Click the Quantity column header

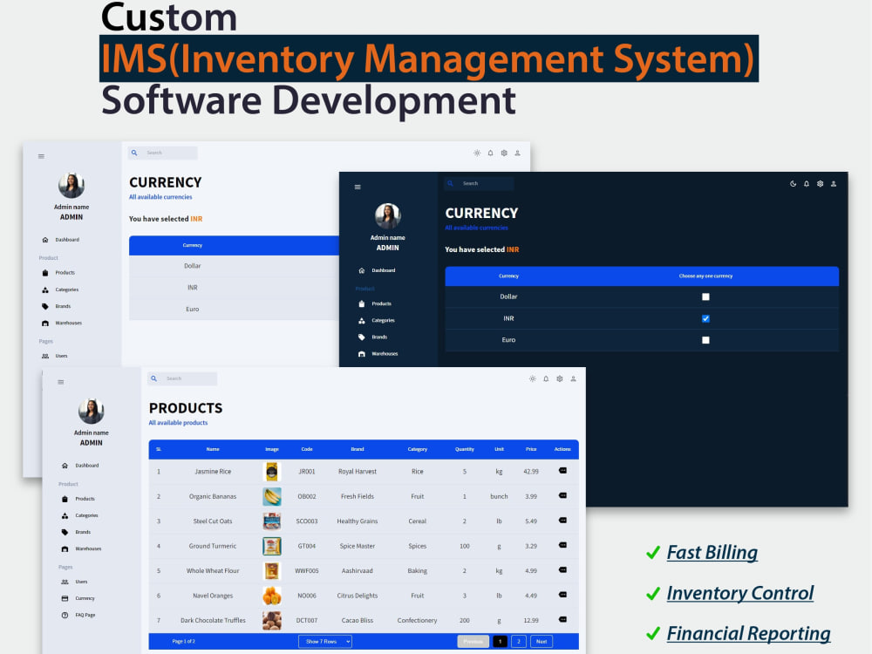[465, 449]
